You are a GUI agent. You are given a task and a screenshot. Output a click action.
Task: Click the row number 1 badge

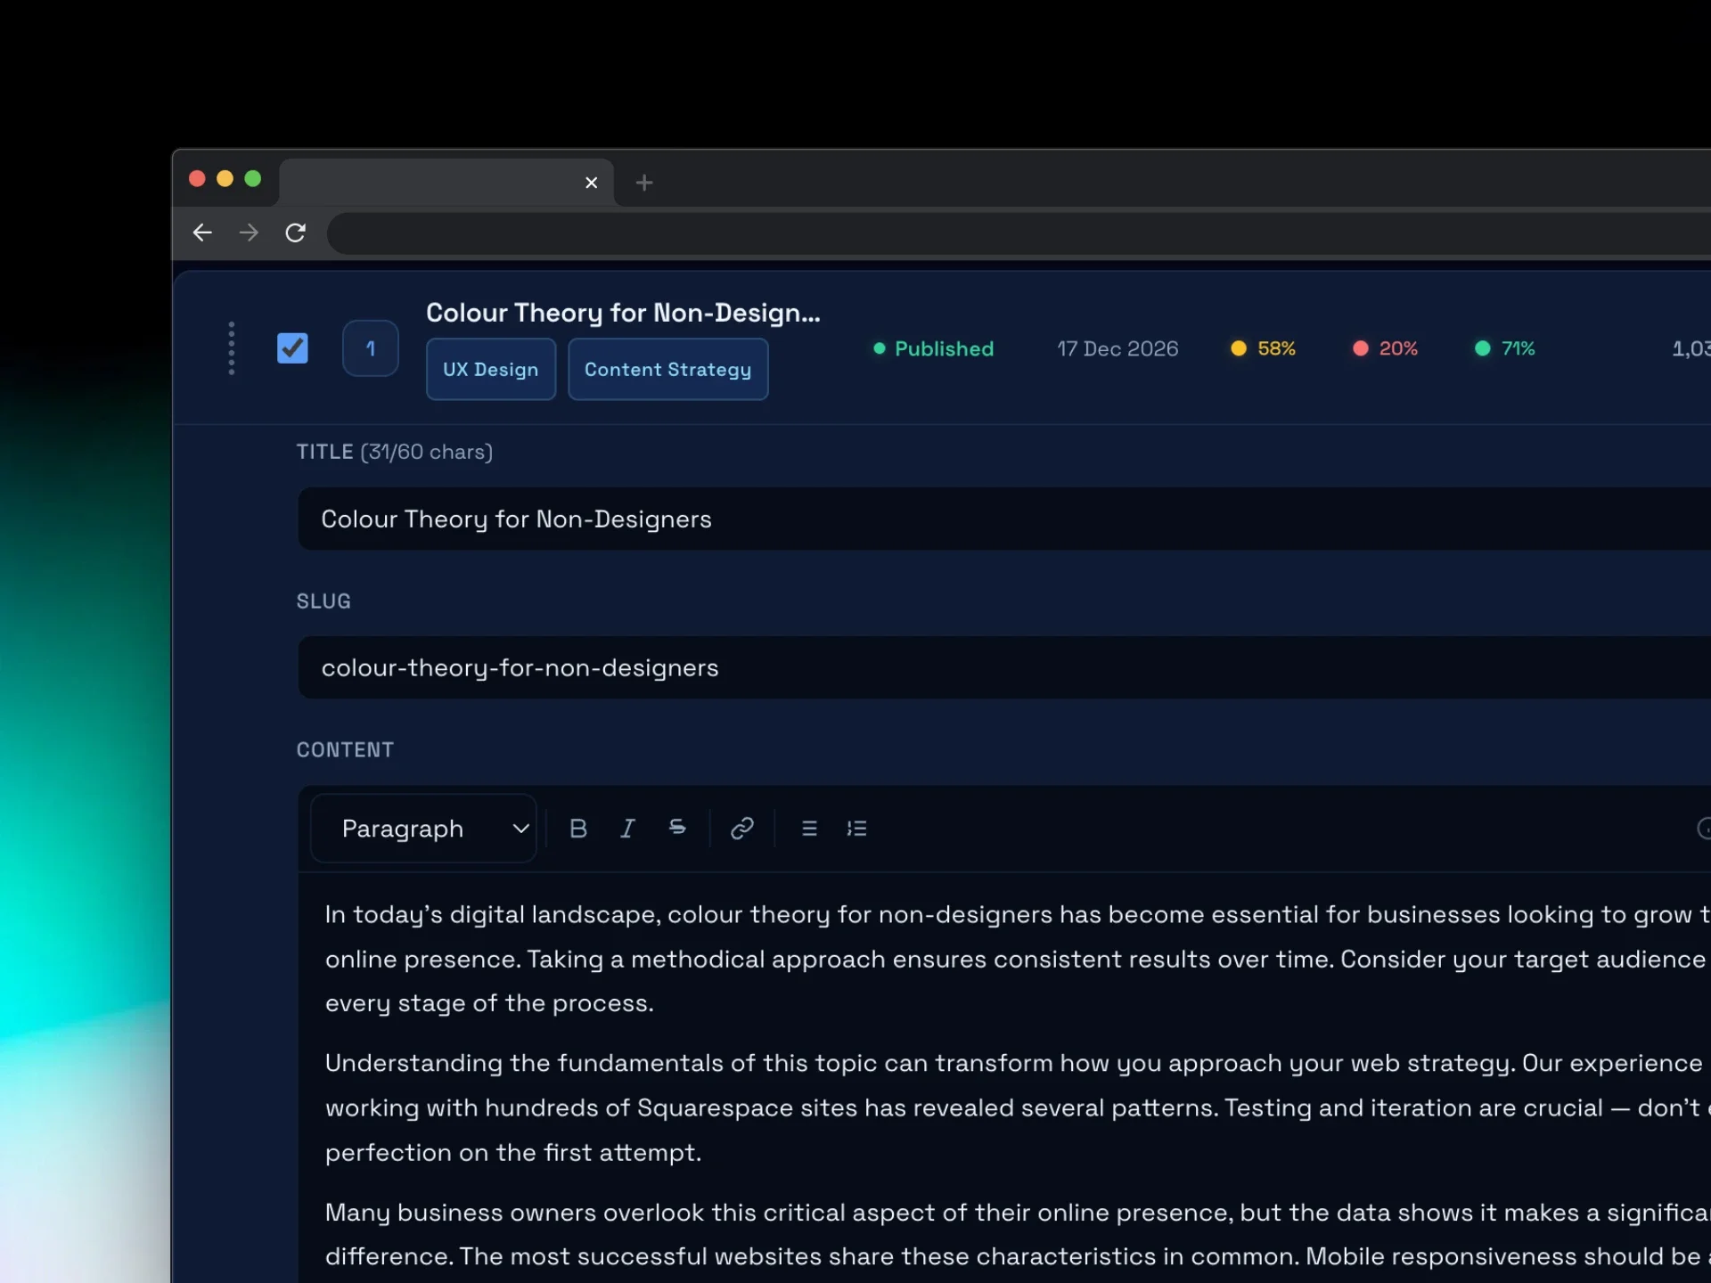(371, 348)
